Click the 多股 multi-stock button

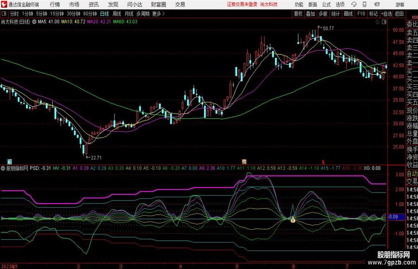323,14
